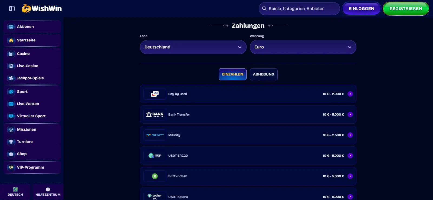433x200 pixels.
Task: Click the Shop bag icon
Action: pos(11,154)
